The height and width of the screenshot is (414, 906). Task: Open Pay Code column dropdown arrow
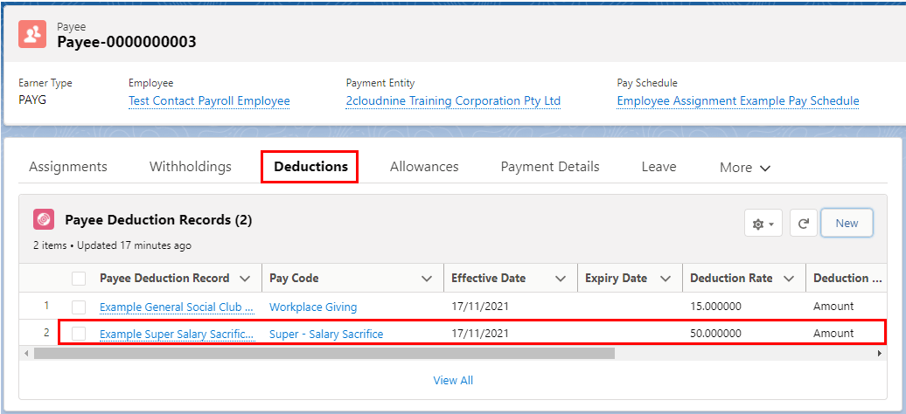coord(427,279)
